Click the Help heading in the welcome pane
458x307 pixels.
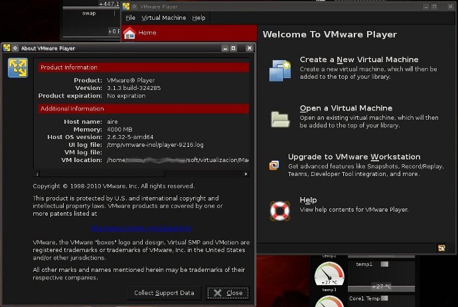[x=308, y=200]
